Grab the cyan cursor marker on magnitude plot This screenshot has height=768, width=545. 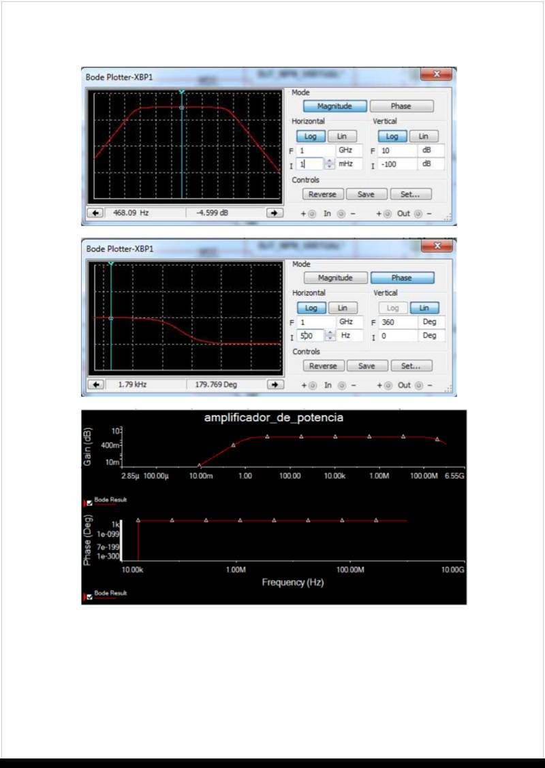182,91
